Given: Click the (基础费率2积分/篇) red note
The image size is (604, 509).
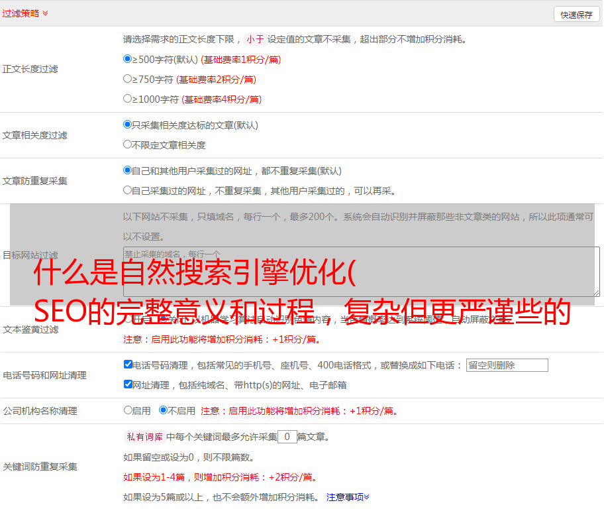Looking at the screenshot, I should pyautogui.click(x=216, y=80).
